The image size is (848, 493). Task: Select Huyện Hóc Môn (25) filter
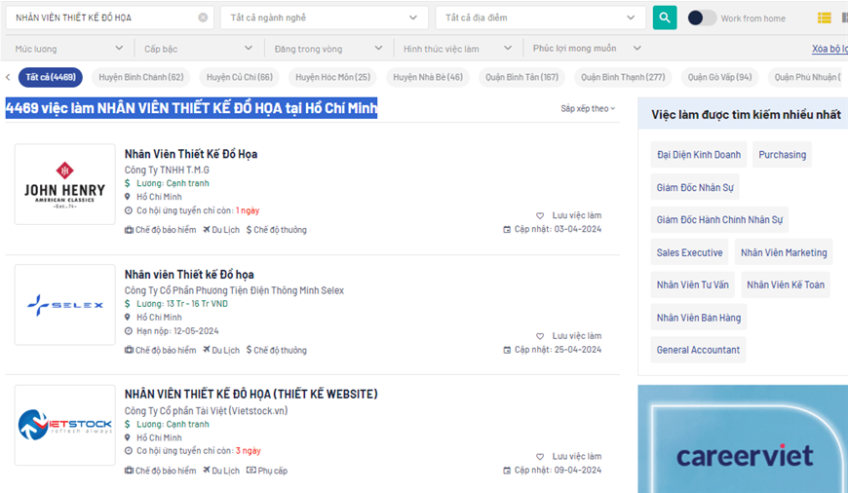[333, 77]
